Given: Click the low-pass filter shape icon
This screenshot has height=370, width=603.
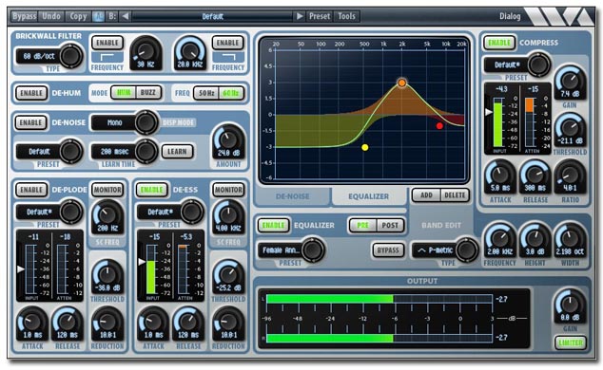Looking at the screenshot, I should (228, 58).
